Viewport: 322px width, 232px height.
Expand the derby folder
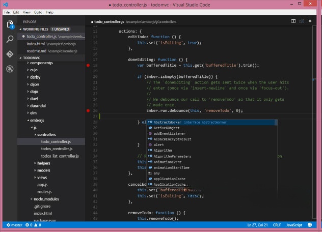28,77
